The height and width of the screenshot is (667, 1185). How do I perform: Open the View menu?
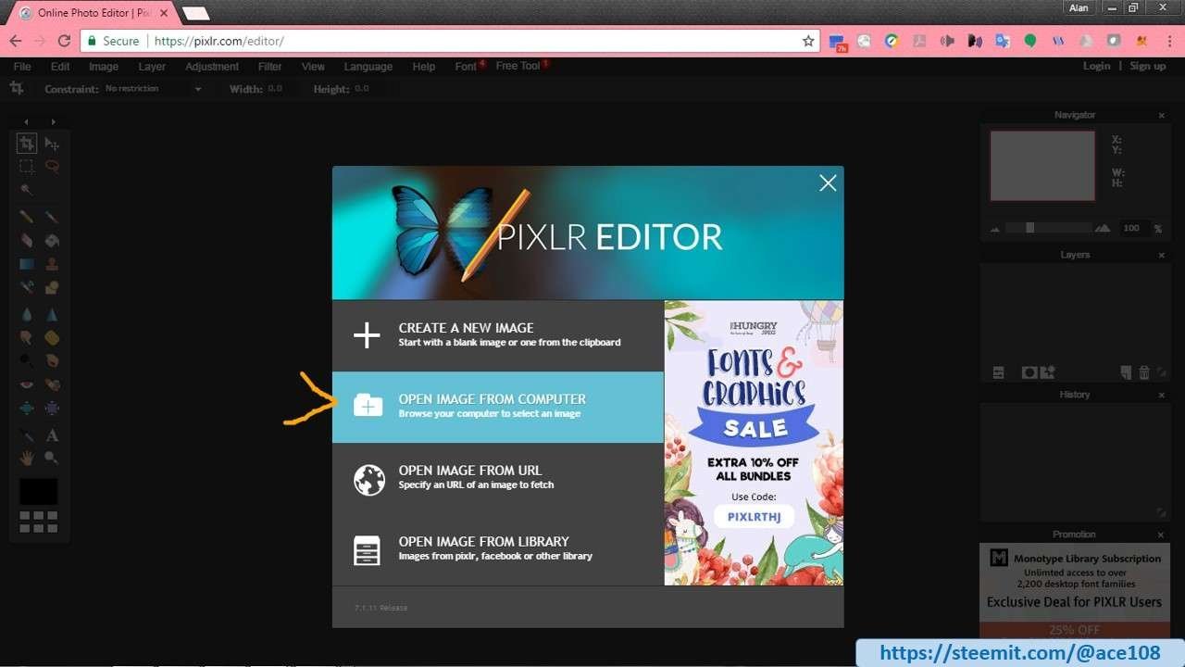tap(313, 67)
